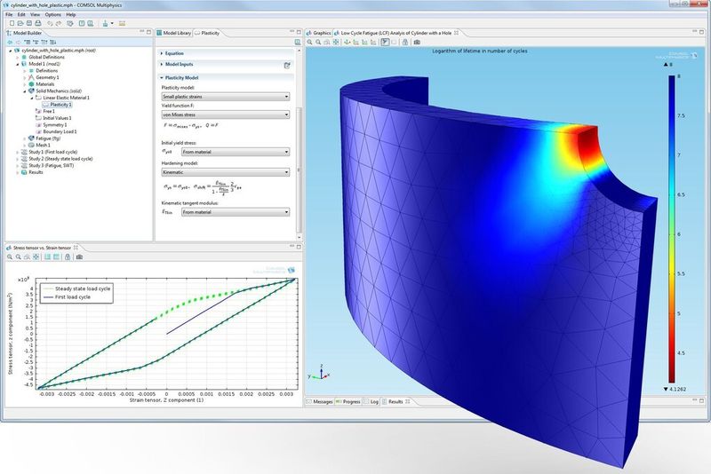Expand the Global Definitions tree node
The image size is (711, 474).
coord(18,58)
